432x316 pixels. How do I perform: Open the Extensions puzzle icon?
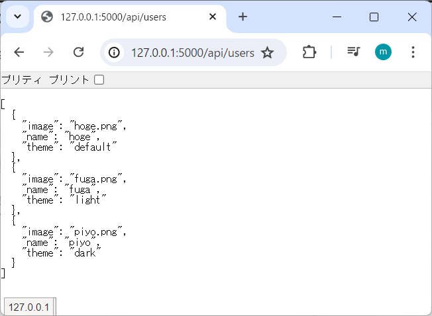pyautogui.click(x=309, y=52)
